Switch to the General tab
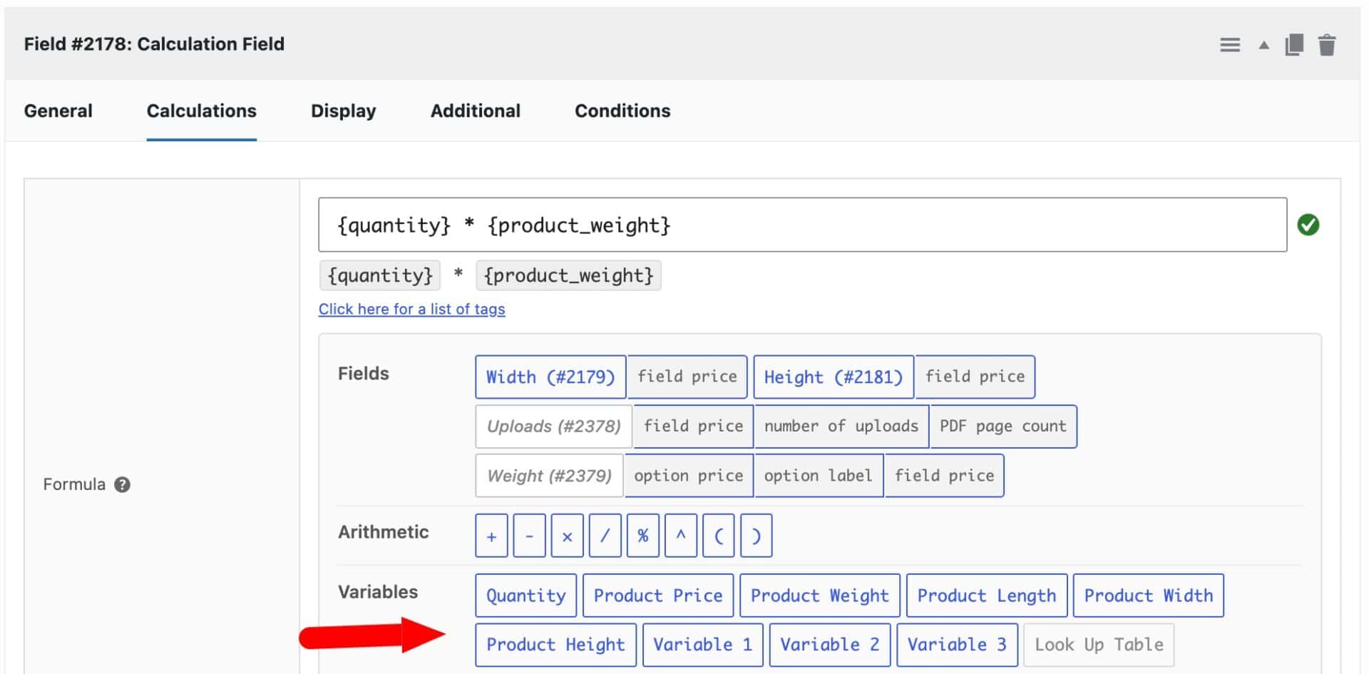This screenshot has width=1369, height=674. [x=58, y=111]
